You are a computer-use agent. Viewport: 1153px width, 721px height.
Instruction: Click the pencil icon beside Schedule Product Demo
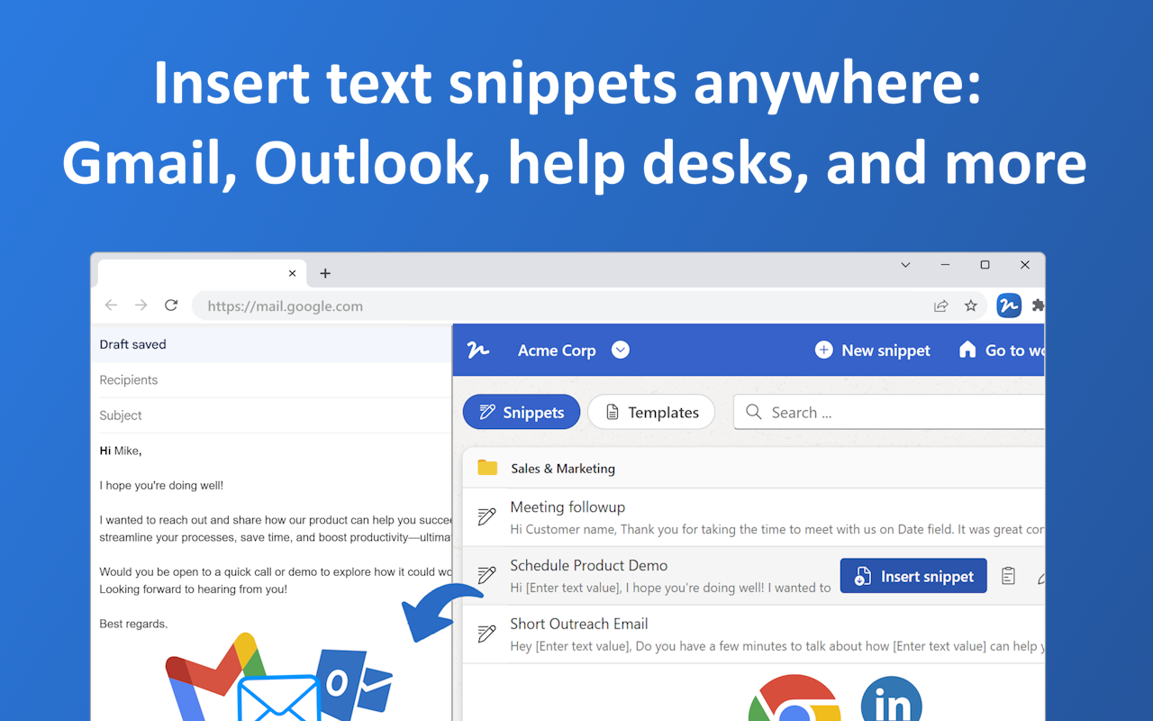(486, 575)
